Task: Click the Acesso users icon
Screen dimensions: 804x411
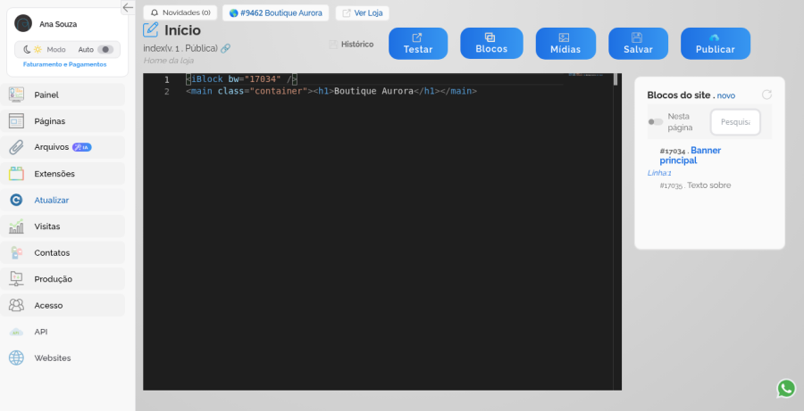Action: pyautogui.click(x=16, y=306)
